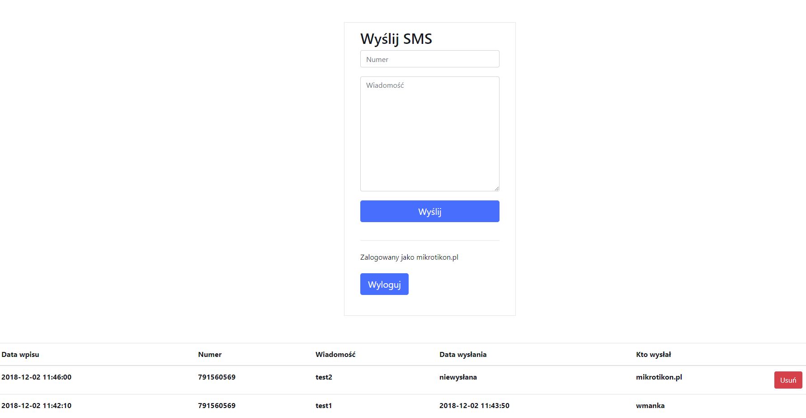This screenshot has height=418, width=806.
Task: Click the Numer input field
Action: [x=429, y=59]
